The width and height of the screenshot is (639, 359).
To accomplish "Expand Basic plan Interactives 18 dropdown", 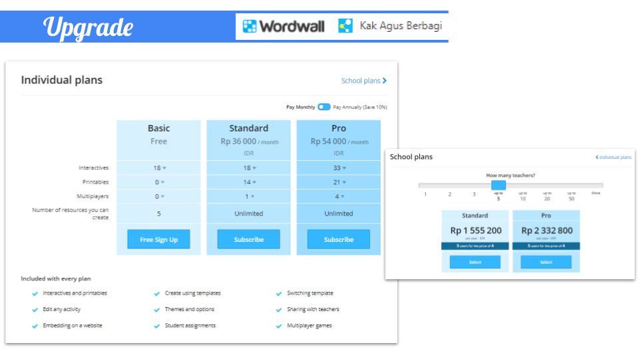I will click(159, 168).
